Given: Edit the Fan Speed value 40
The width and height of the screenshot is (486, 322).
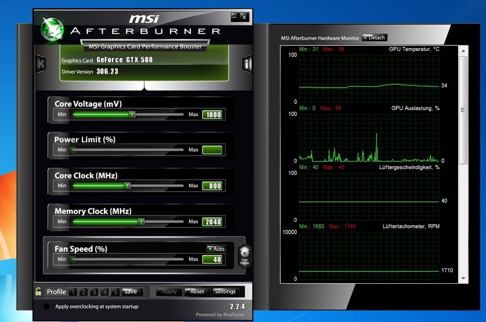Looking at the screenshot, I should coord(212,259).
